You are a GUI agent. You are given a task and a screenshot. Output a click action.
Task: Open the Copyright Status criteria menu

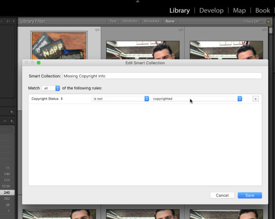[x=47, y=99]
